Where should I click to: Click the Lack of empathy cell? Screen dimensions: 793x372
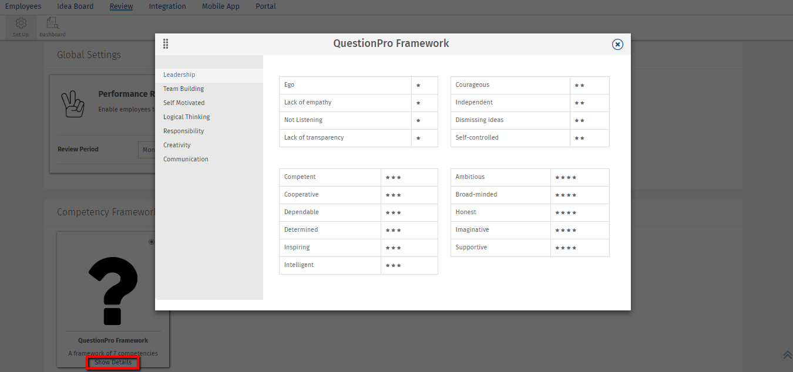tap(345, 103)
